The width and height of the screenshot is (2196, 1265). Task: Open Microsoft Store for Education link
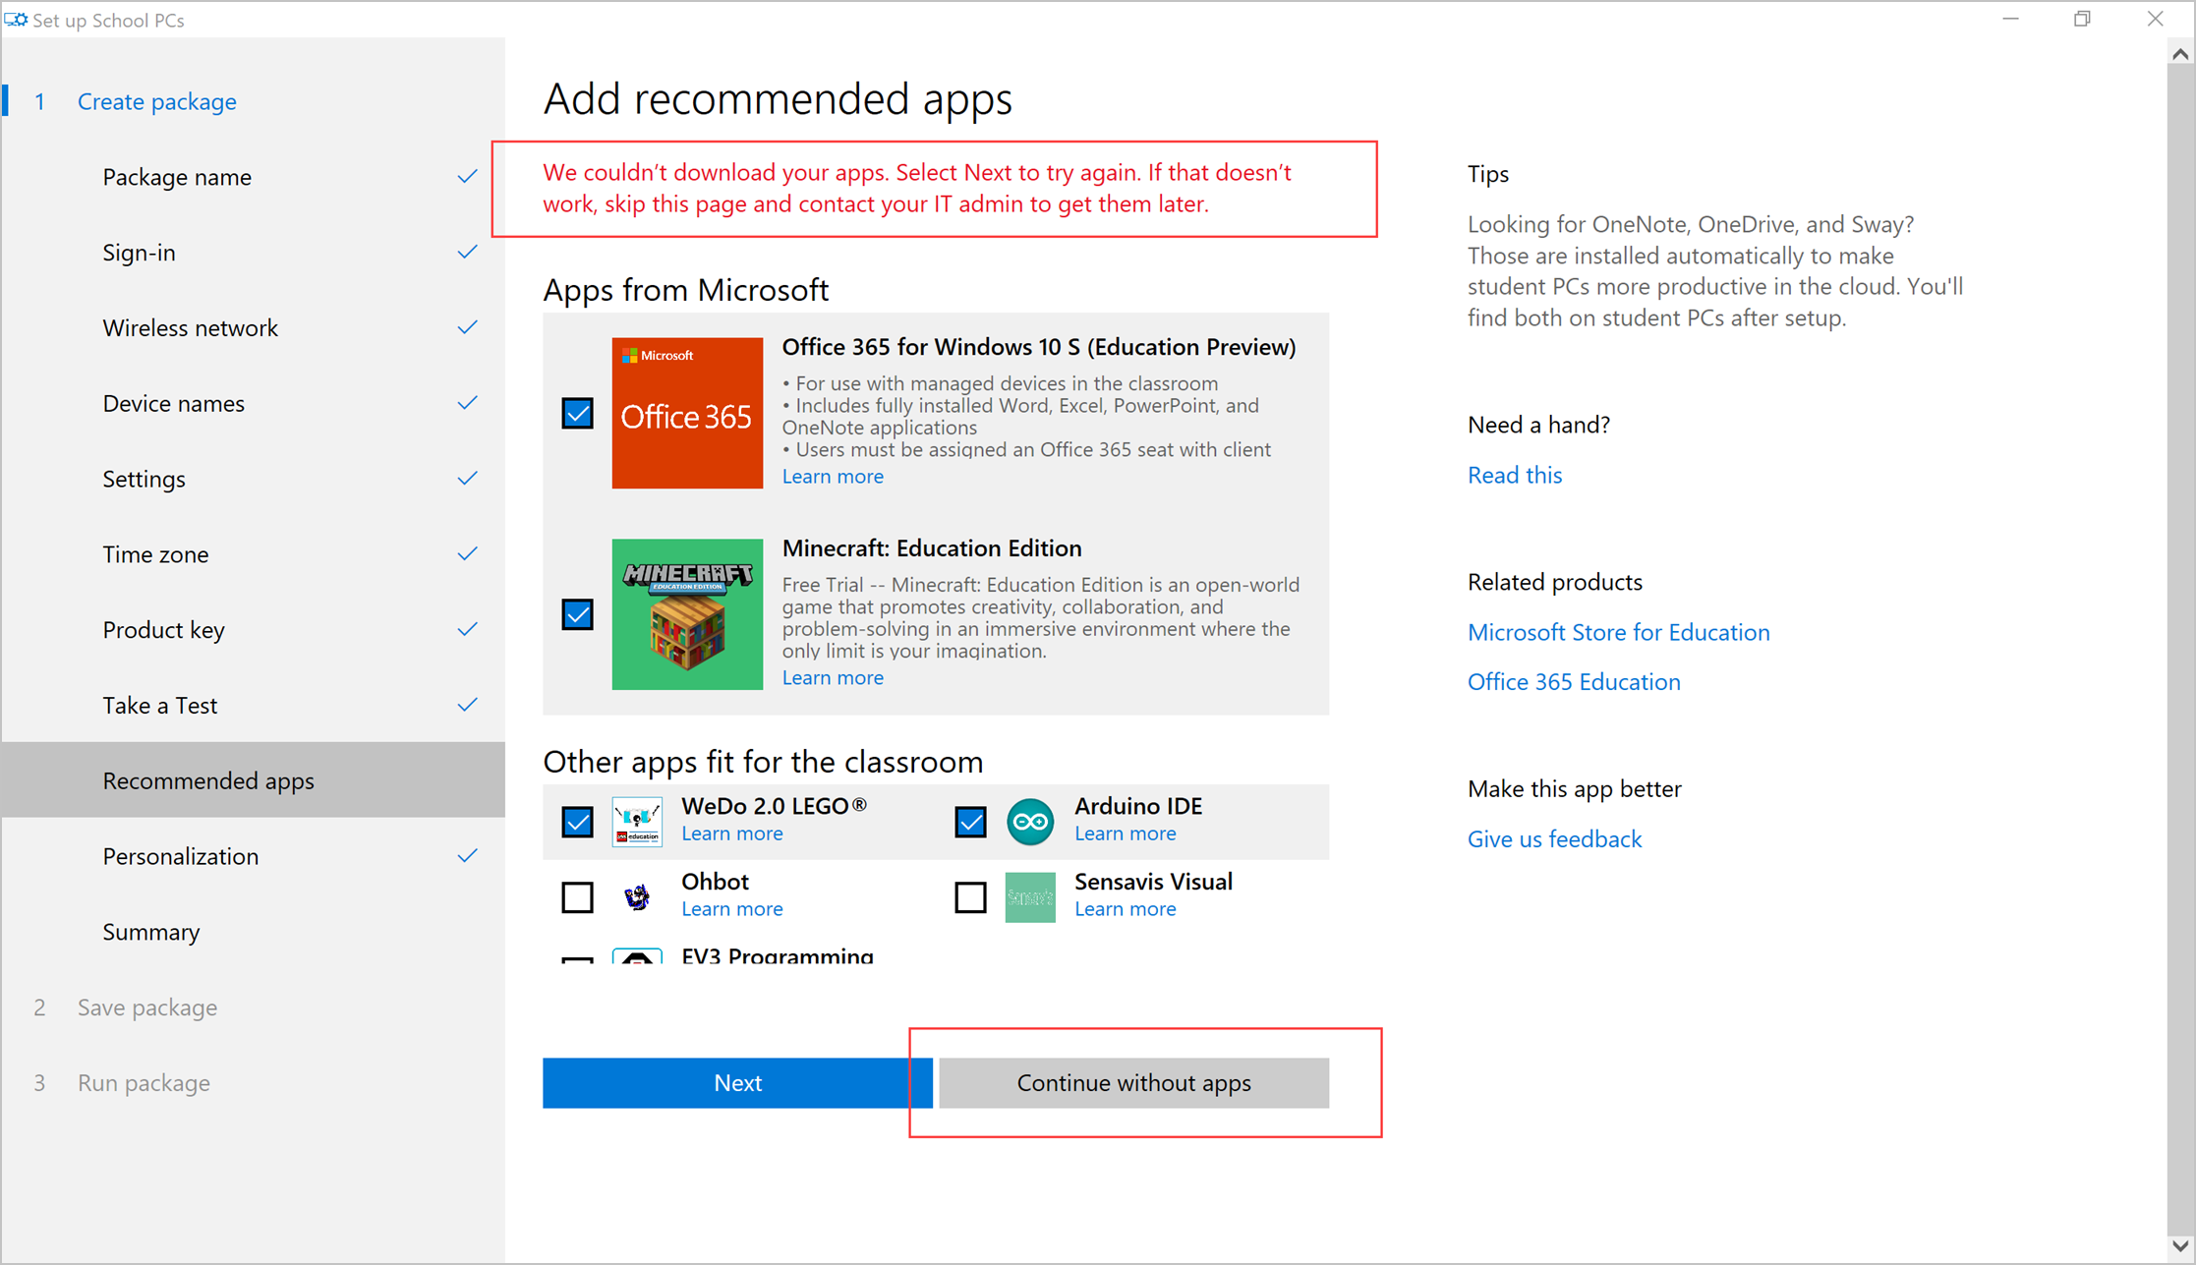[1618, 632]
